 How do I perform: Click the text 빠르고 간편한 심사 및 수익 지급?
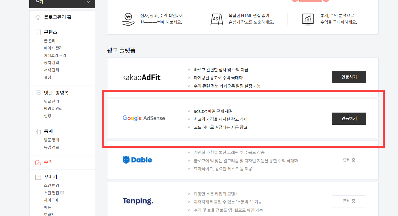pos(221,70)
